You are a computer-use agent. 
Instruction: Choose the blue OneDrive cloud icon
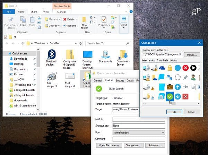[x=162, y=68]
